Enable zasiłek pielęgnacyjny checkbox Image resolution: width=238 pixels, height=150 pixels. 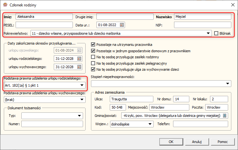(x=93, y=63)
